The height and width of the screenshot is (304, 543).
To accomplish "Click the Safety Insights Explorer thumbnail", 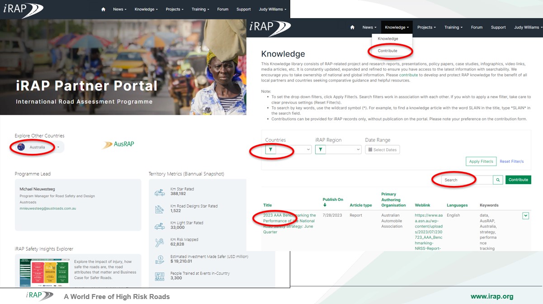I will tap(44, 273).
